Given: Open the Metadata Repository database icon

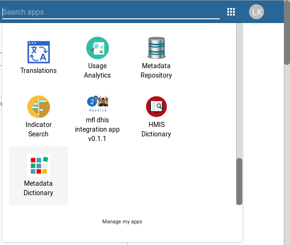Looking at the screenshot, I should coord(157,48).
